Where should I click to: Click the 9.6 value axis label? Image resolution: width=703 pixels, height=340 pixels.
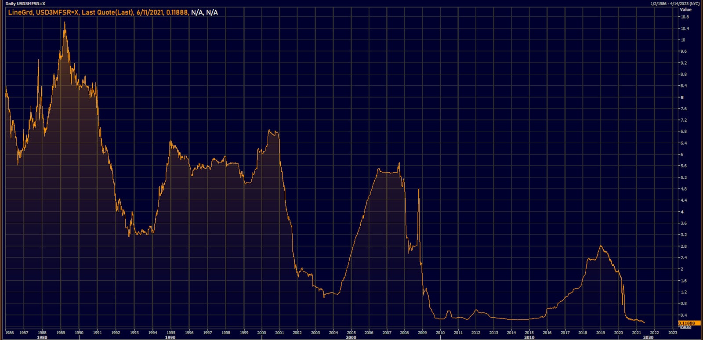pyautogui.click(x=684, y=51)
